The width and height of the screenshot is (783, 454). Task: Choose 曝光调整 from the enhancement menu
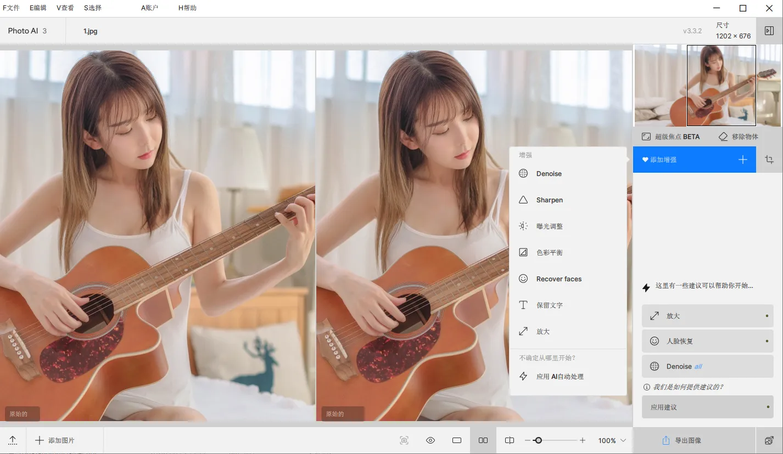pos(568,226)
